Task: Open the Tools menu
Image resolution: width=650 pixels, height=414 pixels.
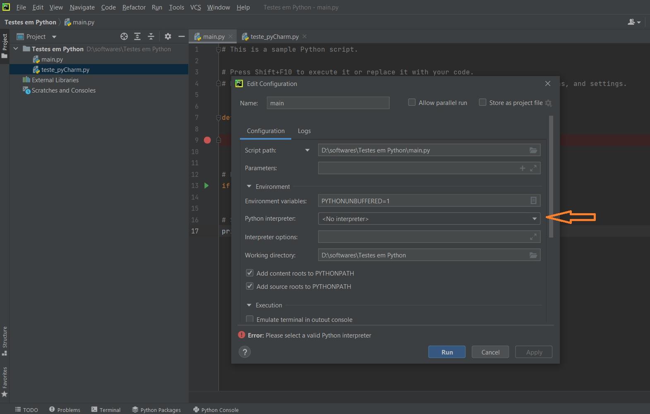Action: tap(176, 7)
